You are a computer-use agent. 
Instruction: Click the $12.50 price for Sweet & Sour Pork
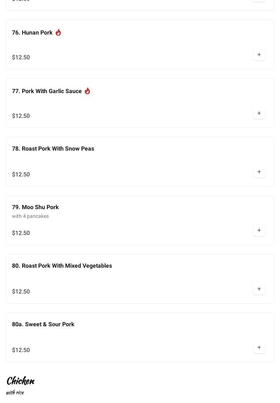pos(21,350)
